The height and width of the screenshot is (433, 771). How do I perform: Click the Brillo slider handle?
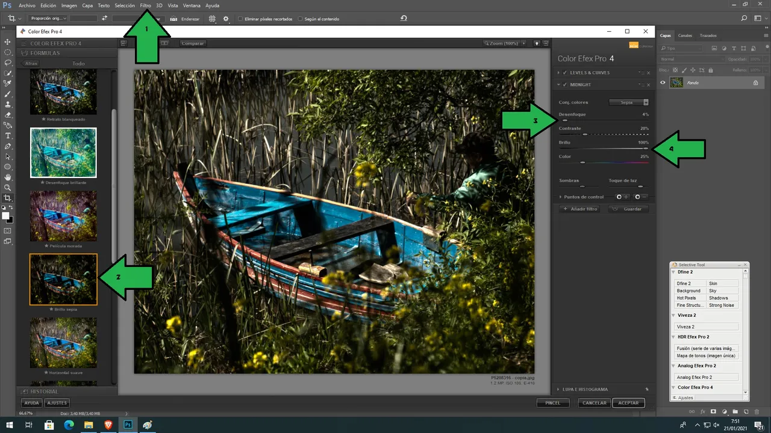[x=645, y=148]
